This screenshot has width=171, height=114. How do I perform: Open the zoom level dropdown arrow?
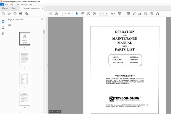click(106, 14)
